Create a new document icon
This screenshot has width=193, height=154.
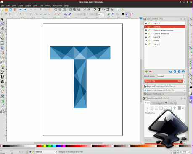point(2,10)
